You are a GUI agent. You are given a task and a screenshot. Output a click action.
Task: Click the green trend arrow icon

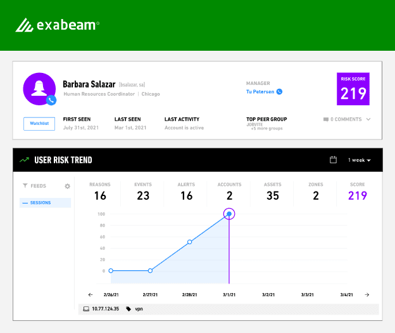point(24,160)
